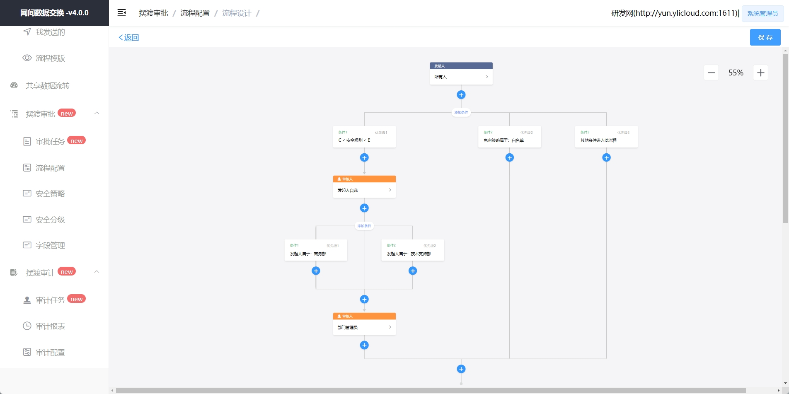Viewport: 789px width, 394px height.
Task: Click the top 添加条件 add condition button
Action: click(461, 112)
